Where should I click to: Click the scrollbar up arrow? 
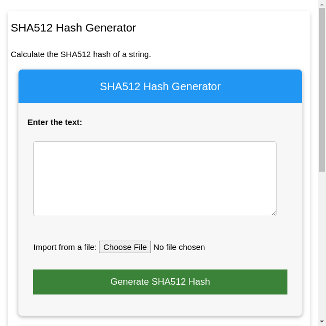[322, 4]
